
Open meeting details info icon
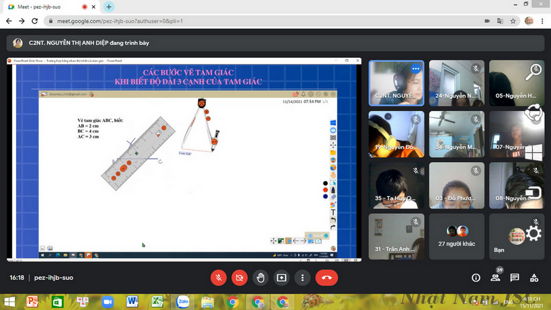click(476, 277)
